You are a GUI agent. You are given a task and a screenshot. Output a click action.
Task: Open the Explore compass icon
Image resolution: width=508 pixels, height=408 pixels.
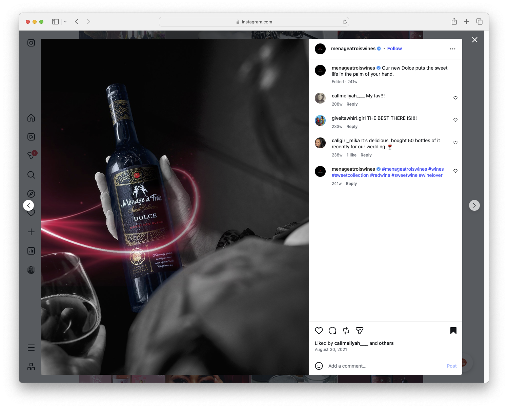pyautogui.click(x=31, y=193)
